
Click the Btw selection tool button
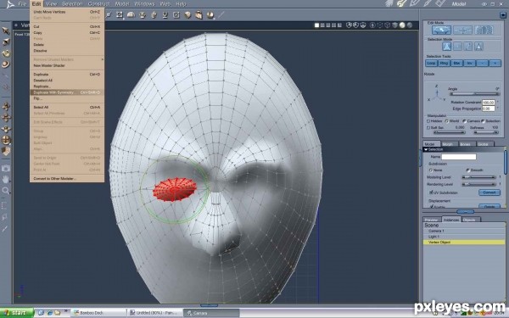click(x=456, y=64)
